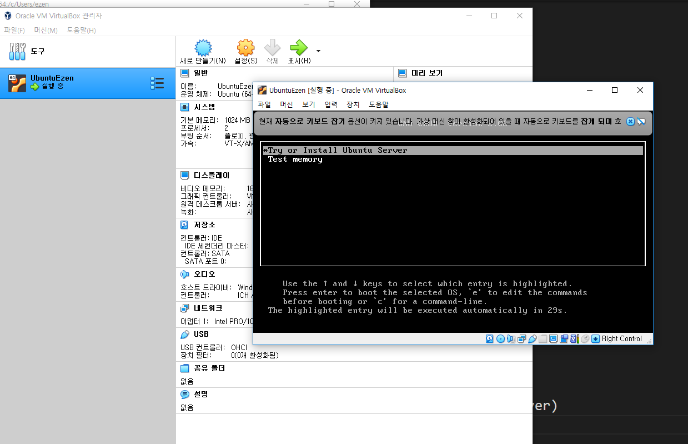Click the mouse integration status icon
688x444 pixels.
[x=585, y=338]
